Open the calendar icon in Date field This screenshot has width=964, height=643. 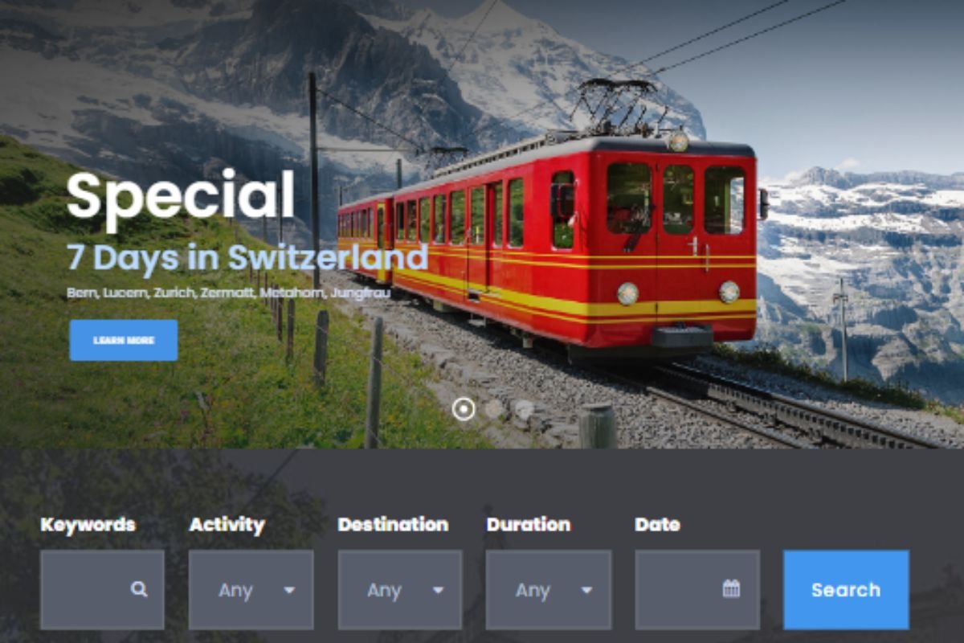point(731,589)
